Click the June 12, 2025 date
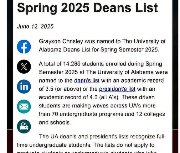Screen dimensions: 180x153 pyautogui.click(x=35, y=26)
